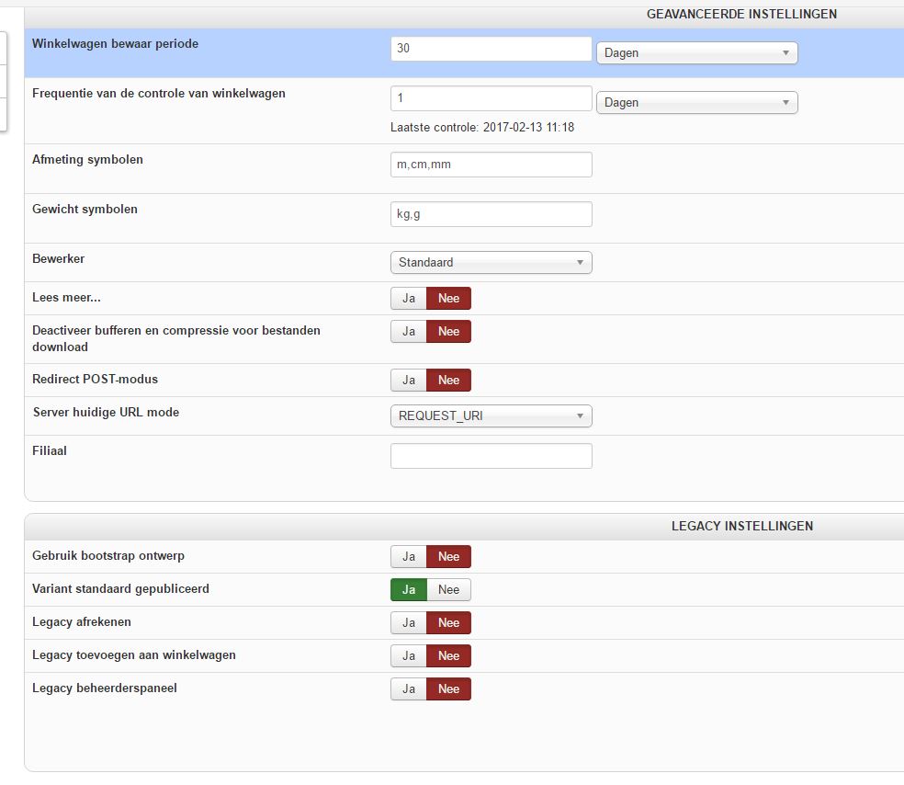Click the Bewerker label
Screen dimensions: 904x785
[58, 259]
